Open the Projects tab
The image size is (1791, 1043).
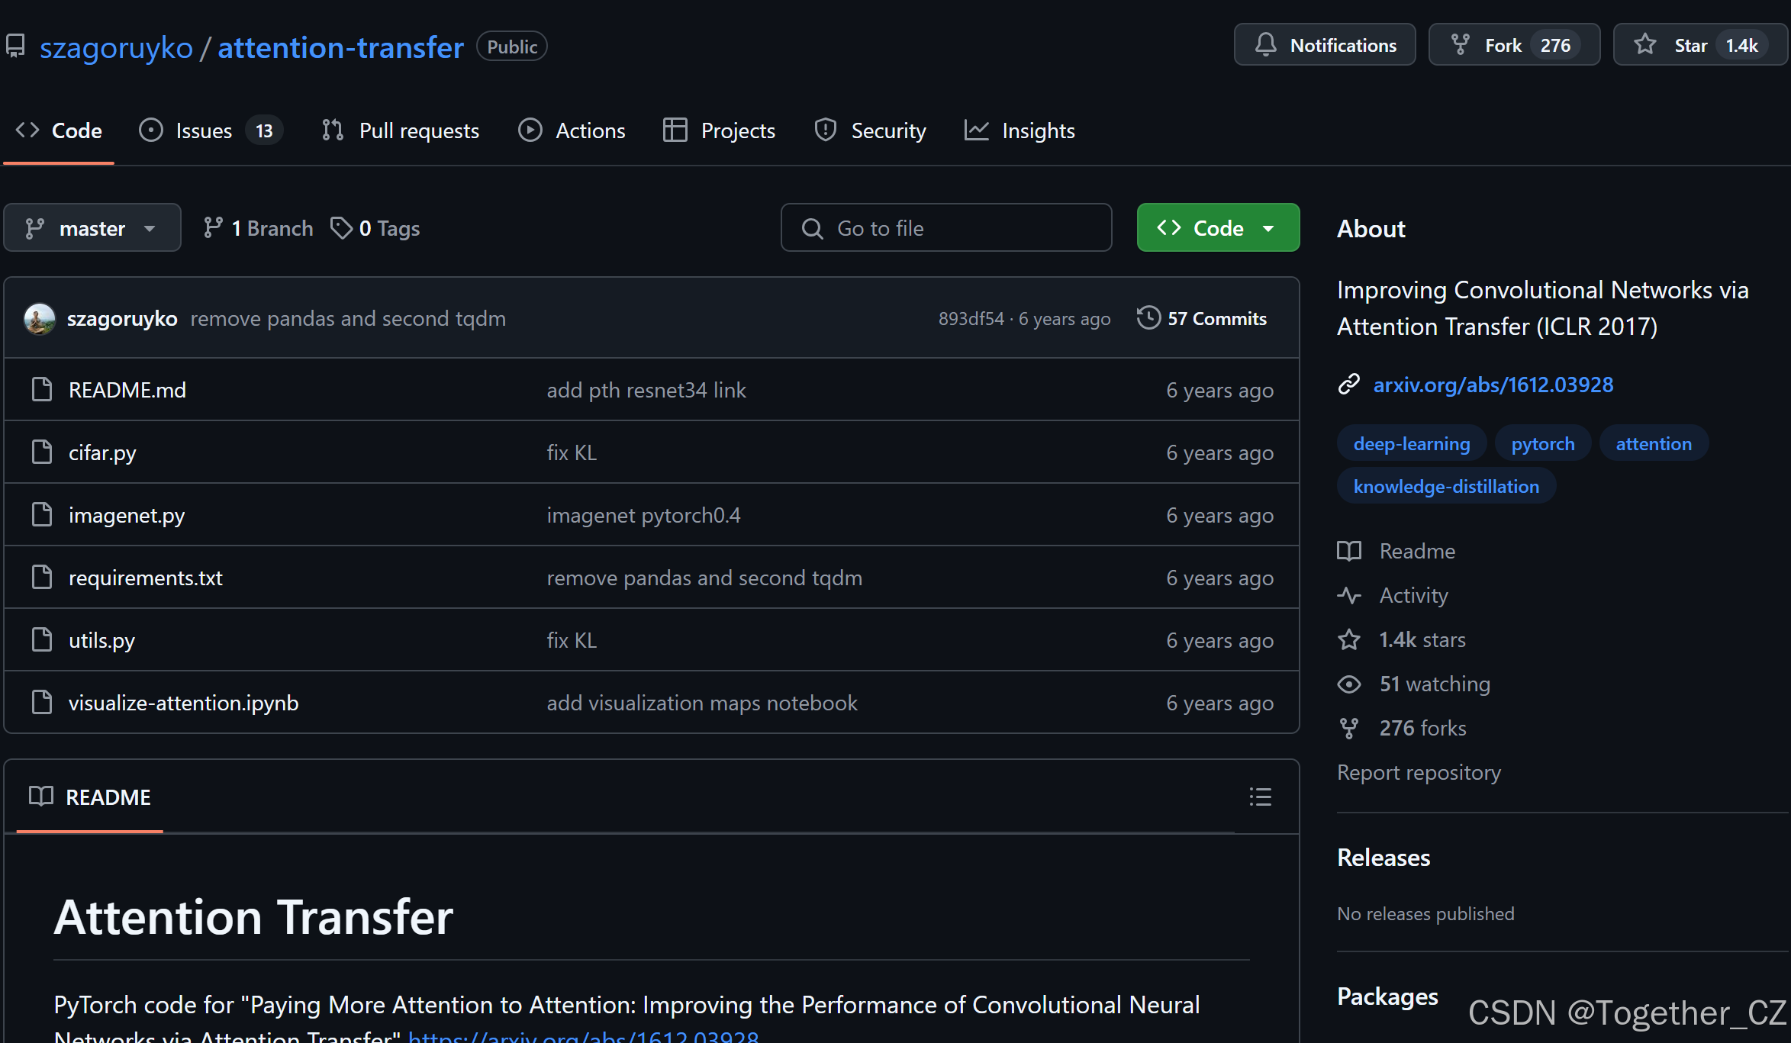(719, 130)
